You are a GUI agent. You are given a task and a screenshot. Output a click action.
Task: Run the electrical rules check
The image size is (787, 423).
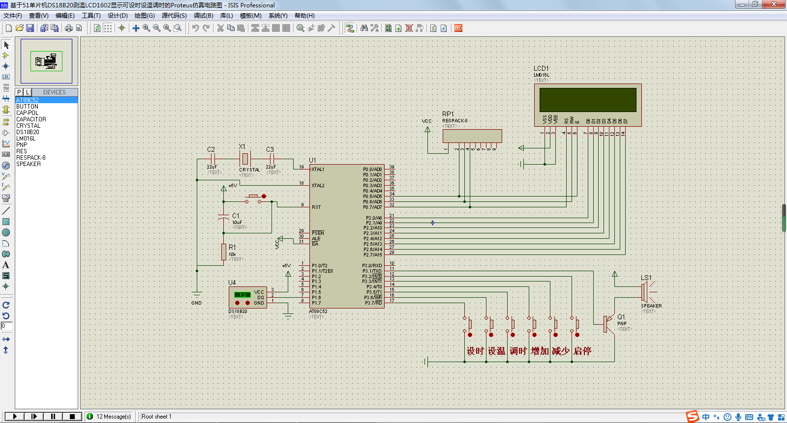(444, 28)
